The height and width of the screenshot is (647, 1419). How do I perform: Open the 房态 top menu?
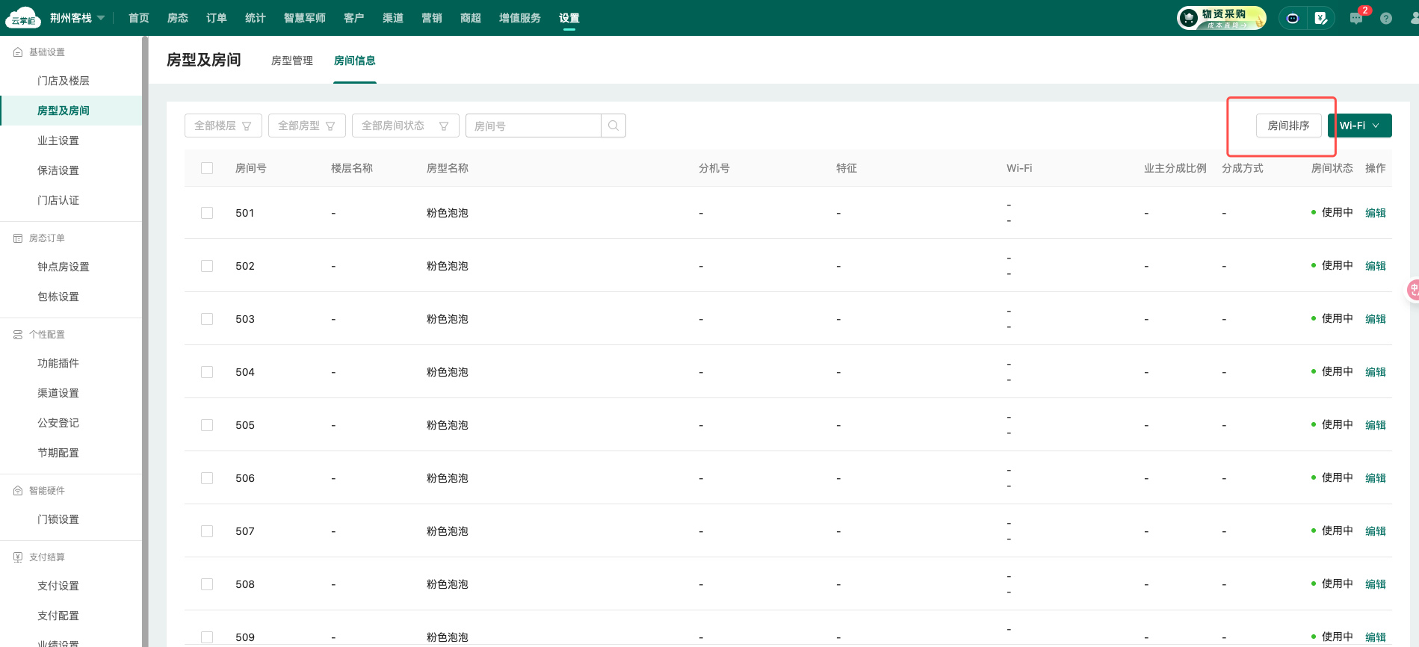pyautogui.click(x=178, y=18)
